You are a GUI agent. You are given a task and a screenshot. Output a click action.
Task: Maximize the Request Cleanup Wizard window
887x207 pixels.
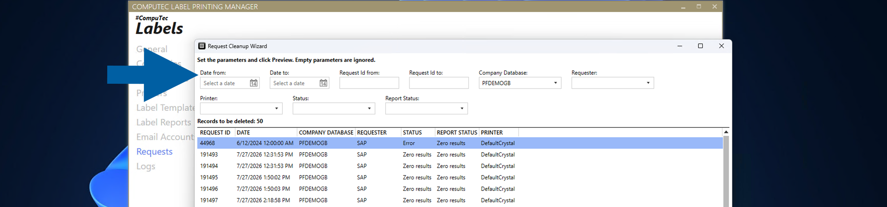[701, 46]
